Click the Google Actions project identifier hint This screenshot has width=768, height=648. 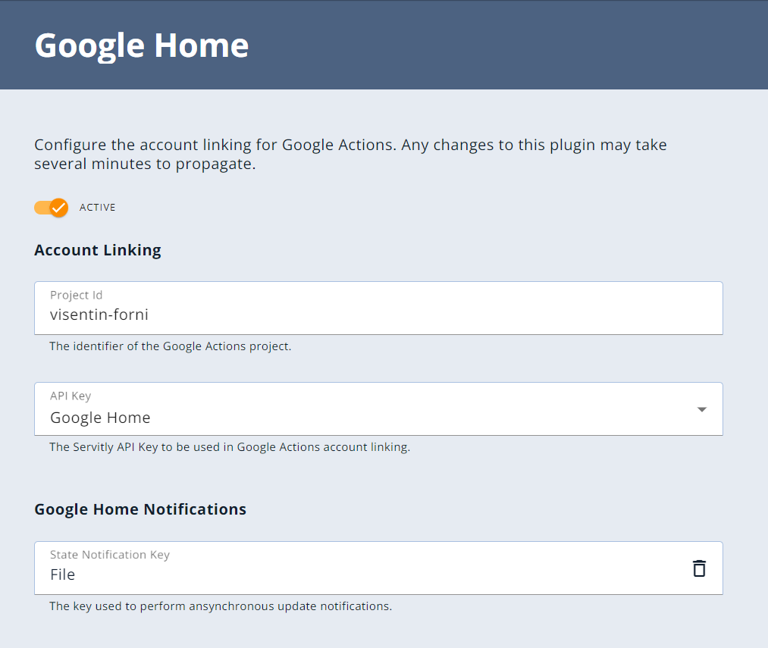[170, 346]
